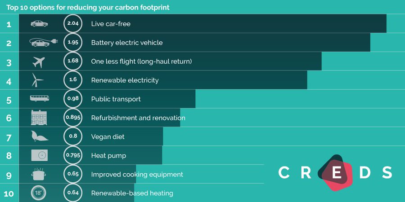Click the cooking pot icon
This screenshot has width=405, height=202.
(39, 174)
